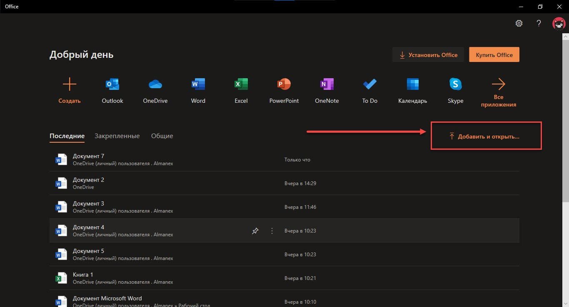Screen dimensions: 569x307
Task: Open Календарь app
Action: tap(413, 84)
